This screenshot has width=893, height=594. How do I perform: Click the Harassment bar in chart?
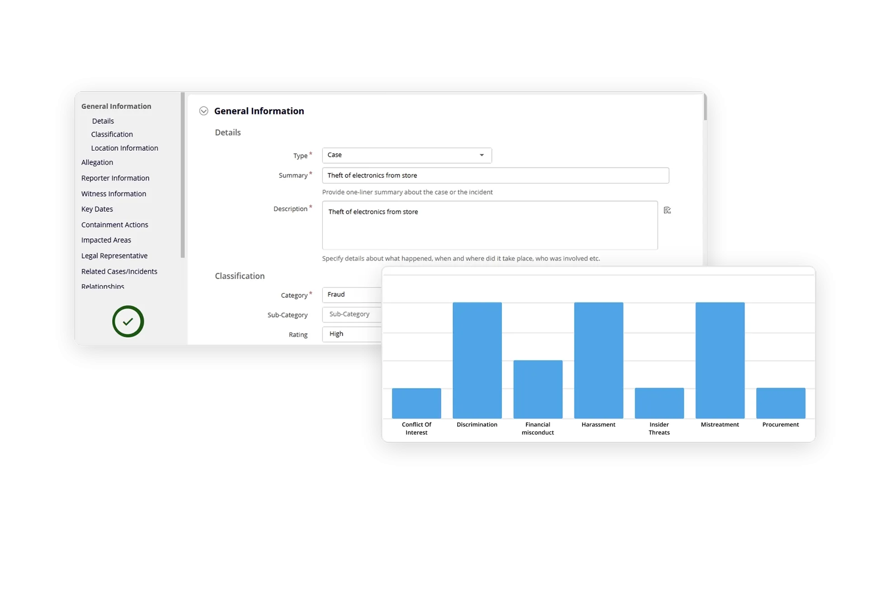[598, 360]
